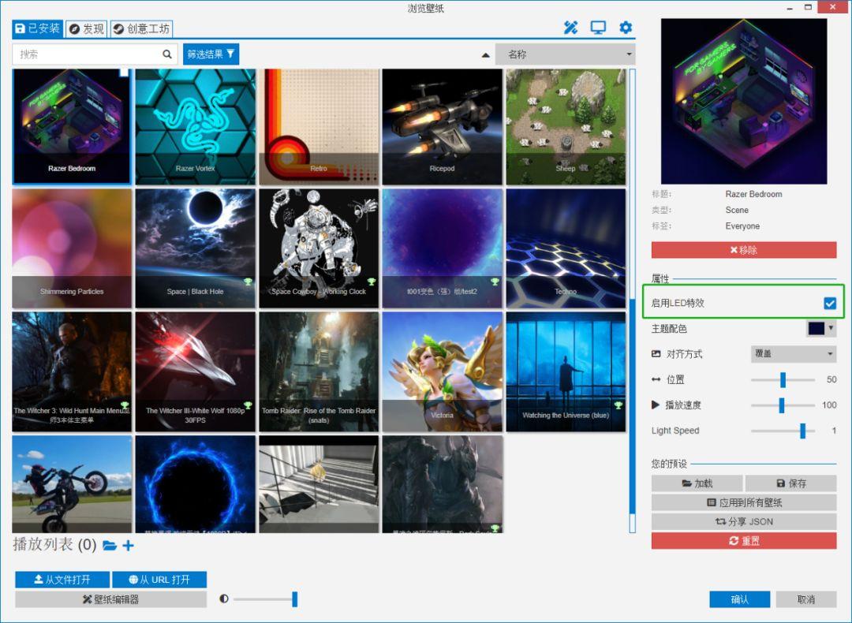Select Tomb Raider Rise wallpaper thumbnail

click(x=319, y=371)
